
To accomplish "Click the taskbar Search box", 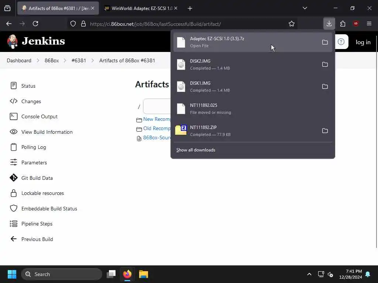I will (x=62, y=274).
